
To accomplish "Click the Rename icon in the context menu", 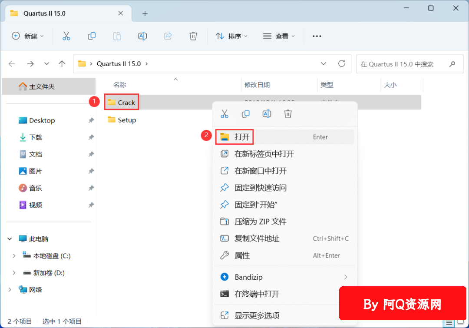I will (x=267, y=114).
